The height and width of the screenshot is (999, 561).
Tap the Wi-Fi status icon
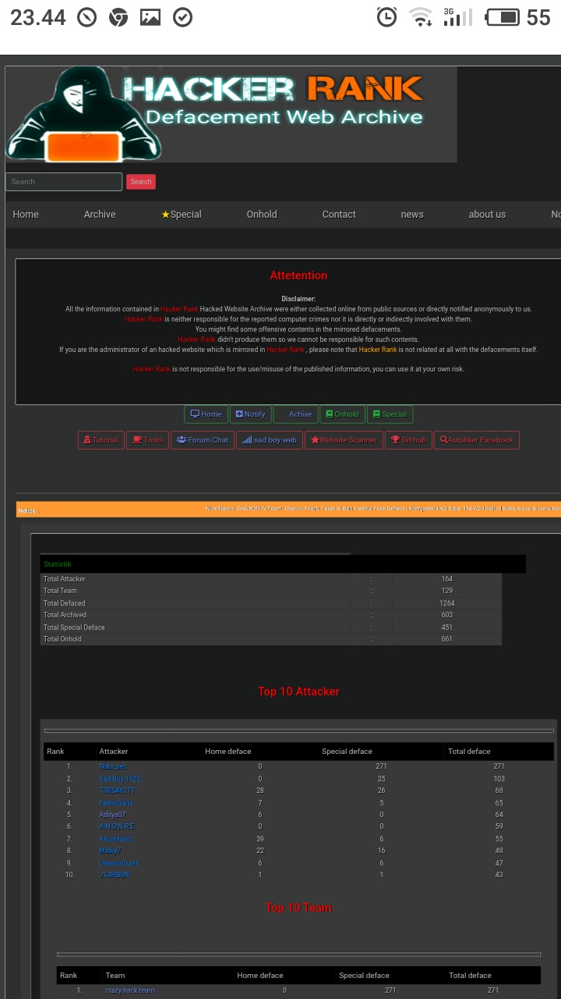(421, 17)
